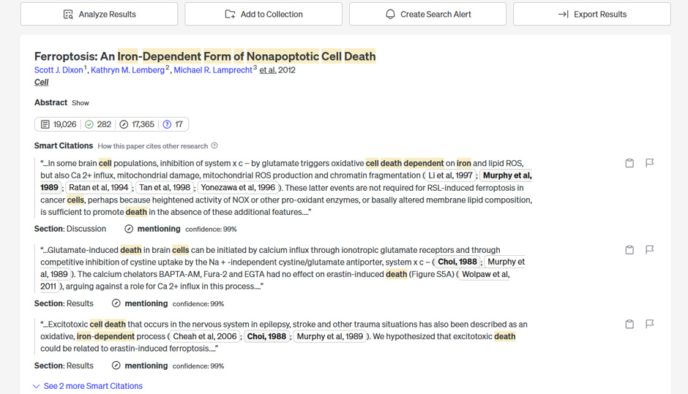
Task: Flag the Glutamate-induced death citation
Action: (x=650, y=250)
